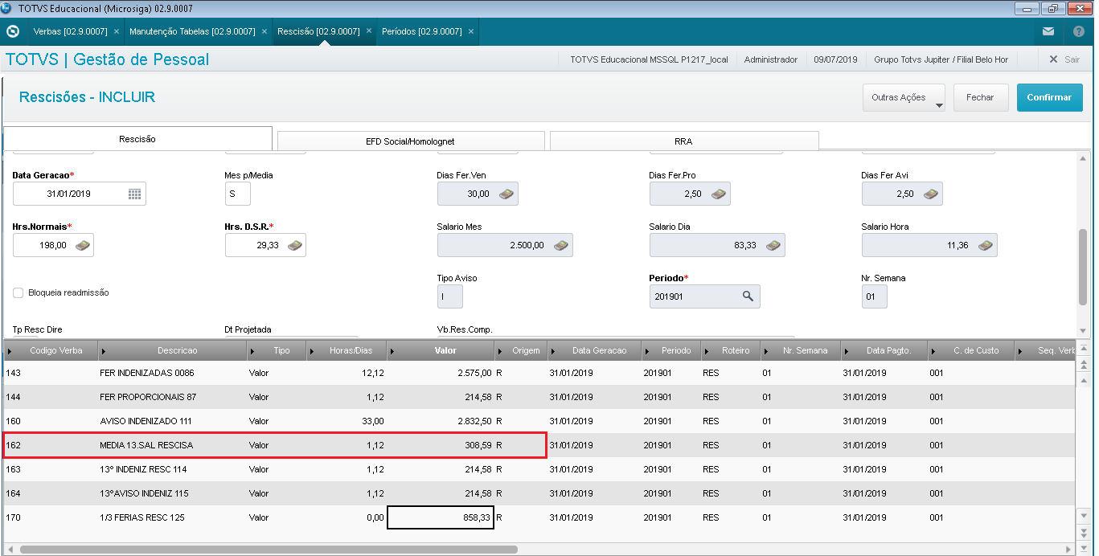Screen dimensions: 1099x556
Task: Open Codigo Verba column header arrow
Action: [x=10, y=351]
